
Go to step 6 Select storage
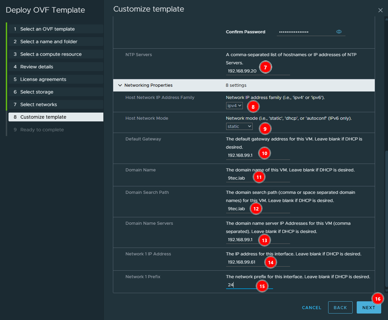pos(56,92)
